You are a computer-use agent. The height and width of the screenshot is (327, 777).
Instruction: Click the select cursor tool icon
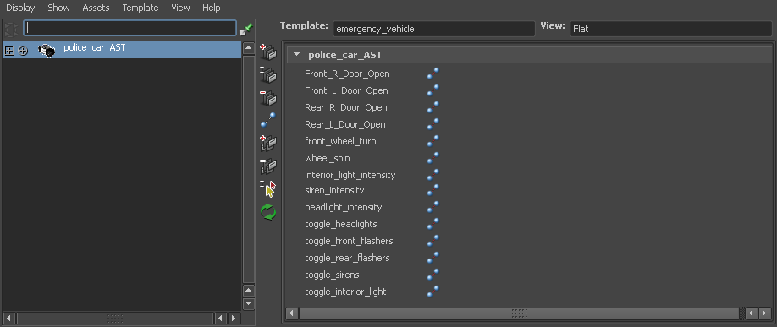coord(268,189)
